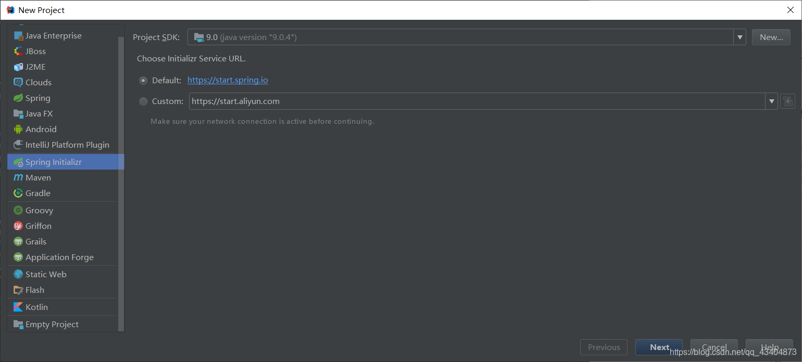This screenshot has width=802, height=362.
Task: Click the Griffon label text
Action: click(39, 226)
